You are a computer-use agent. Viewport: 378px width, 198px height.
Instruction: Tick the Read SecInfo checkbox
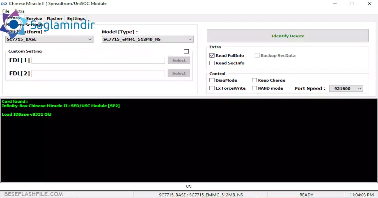212,63
